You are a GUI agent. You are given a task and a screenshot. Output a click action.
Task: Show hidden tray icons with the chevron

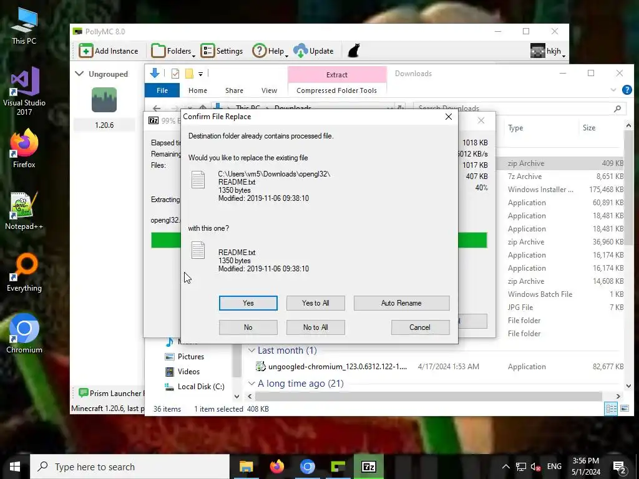(x=505, y=467)
